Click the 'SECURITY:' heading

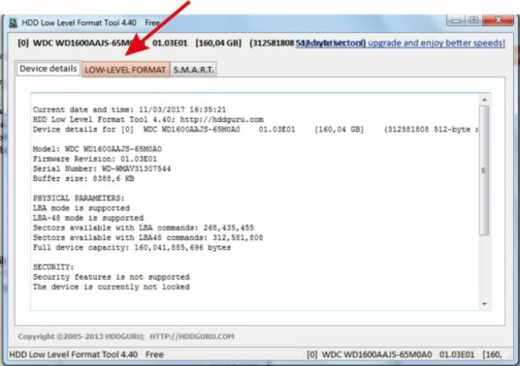pos(53,267)
